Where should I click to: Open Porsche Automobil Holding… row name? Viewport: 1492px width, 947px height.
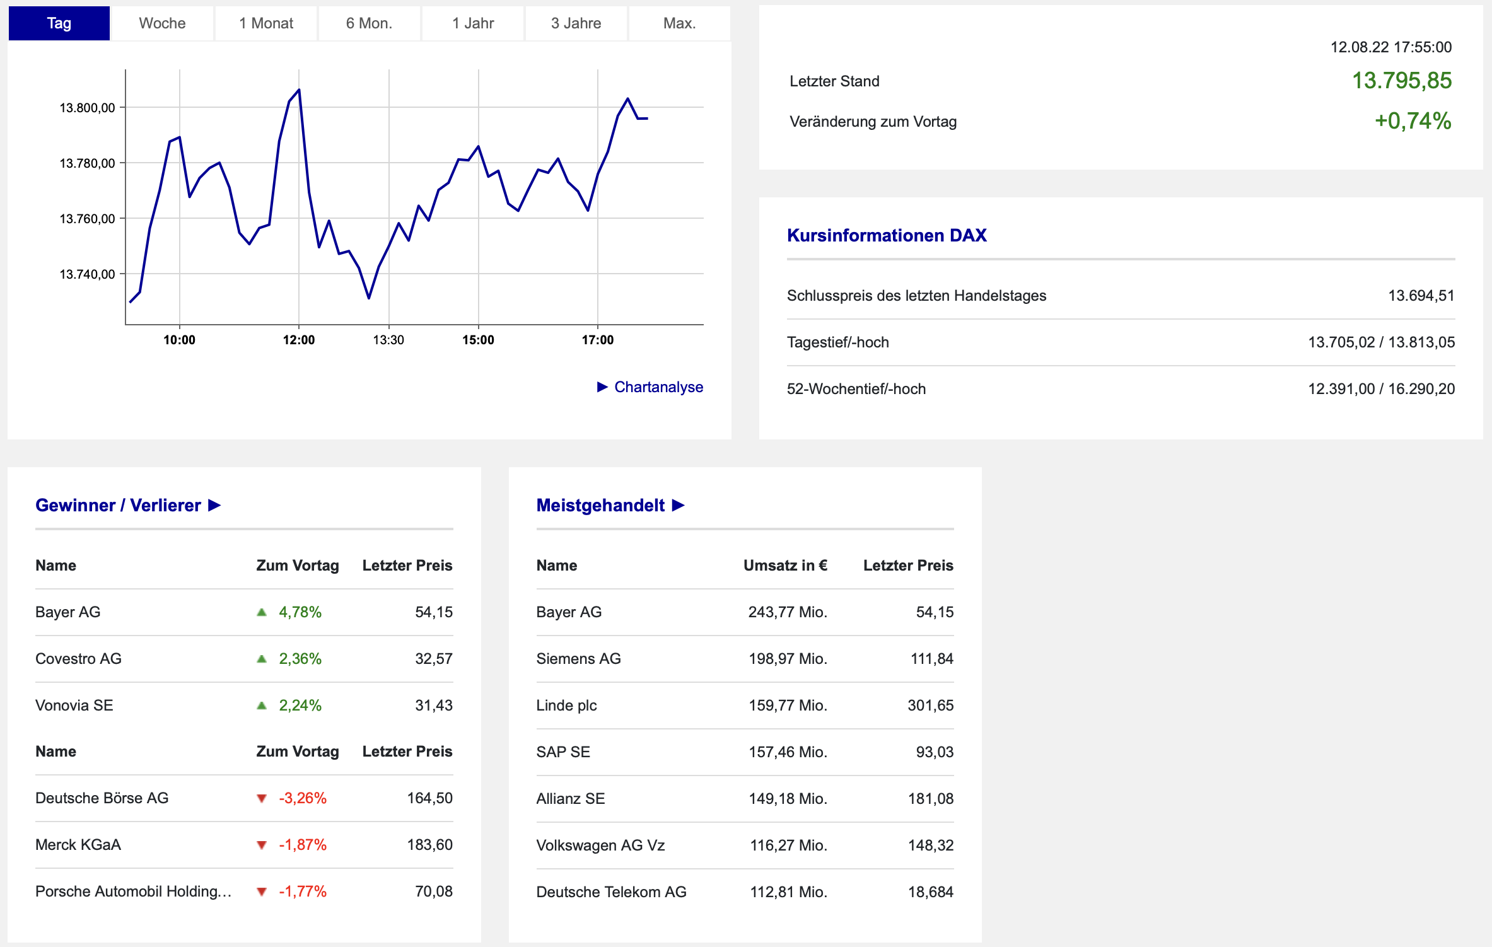(x=134, y=892)
